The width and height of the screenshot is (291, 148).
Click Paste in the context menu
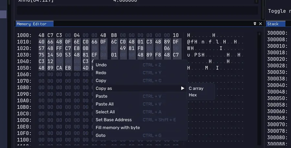tap(101, 96)
